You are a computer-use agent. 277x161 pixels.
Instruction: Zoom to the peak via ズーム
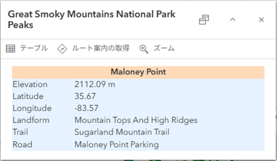click(164, 48)
